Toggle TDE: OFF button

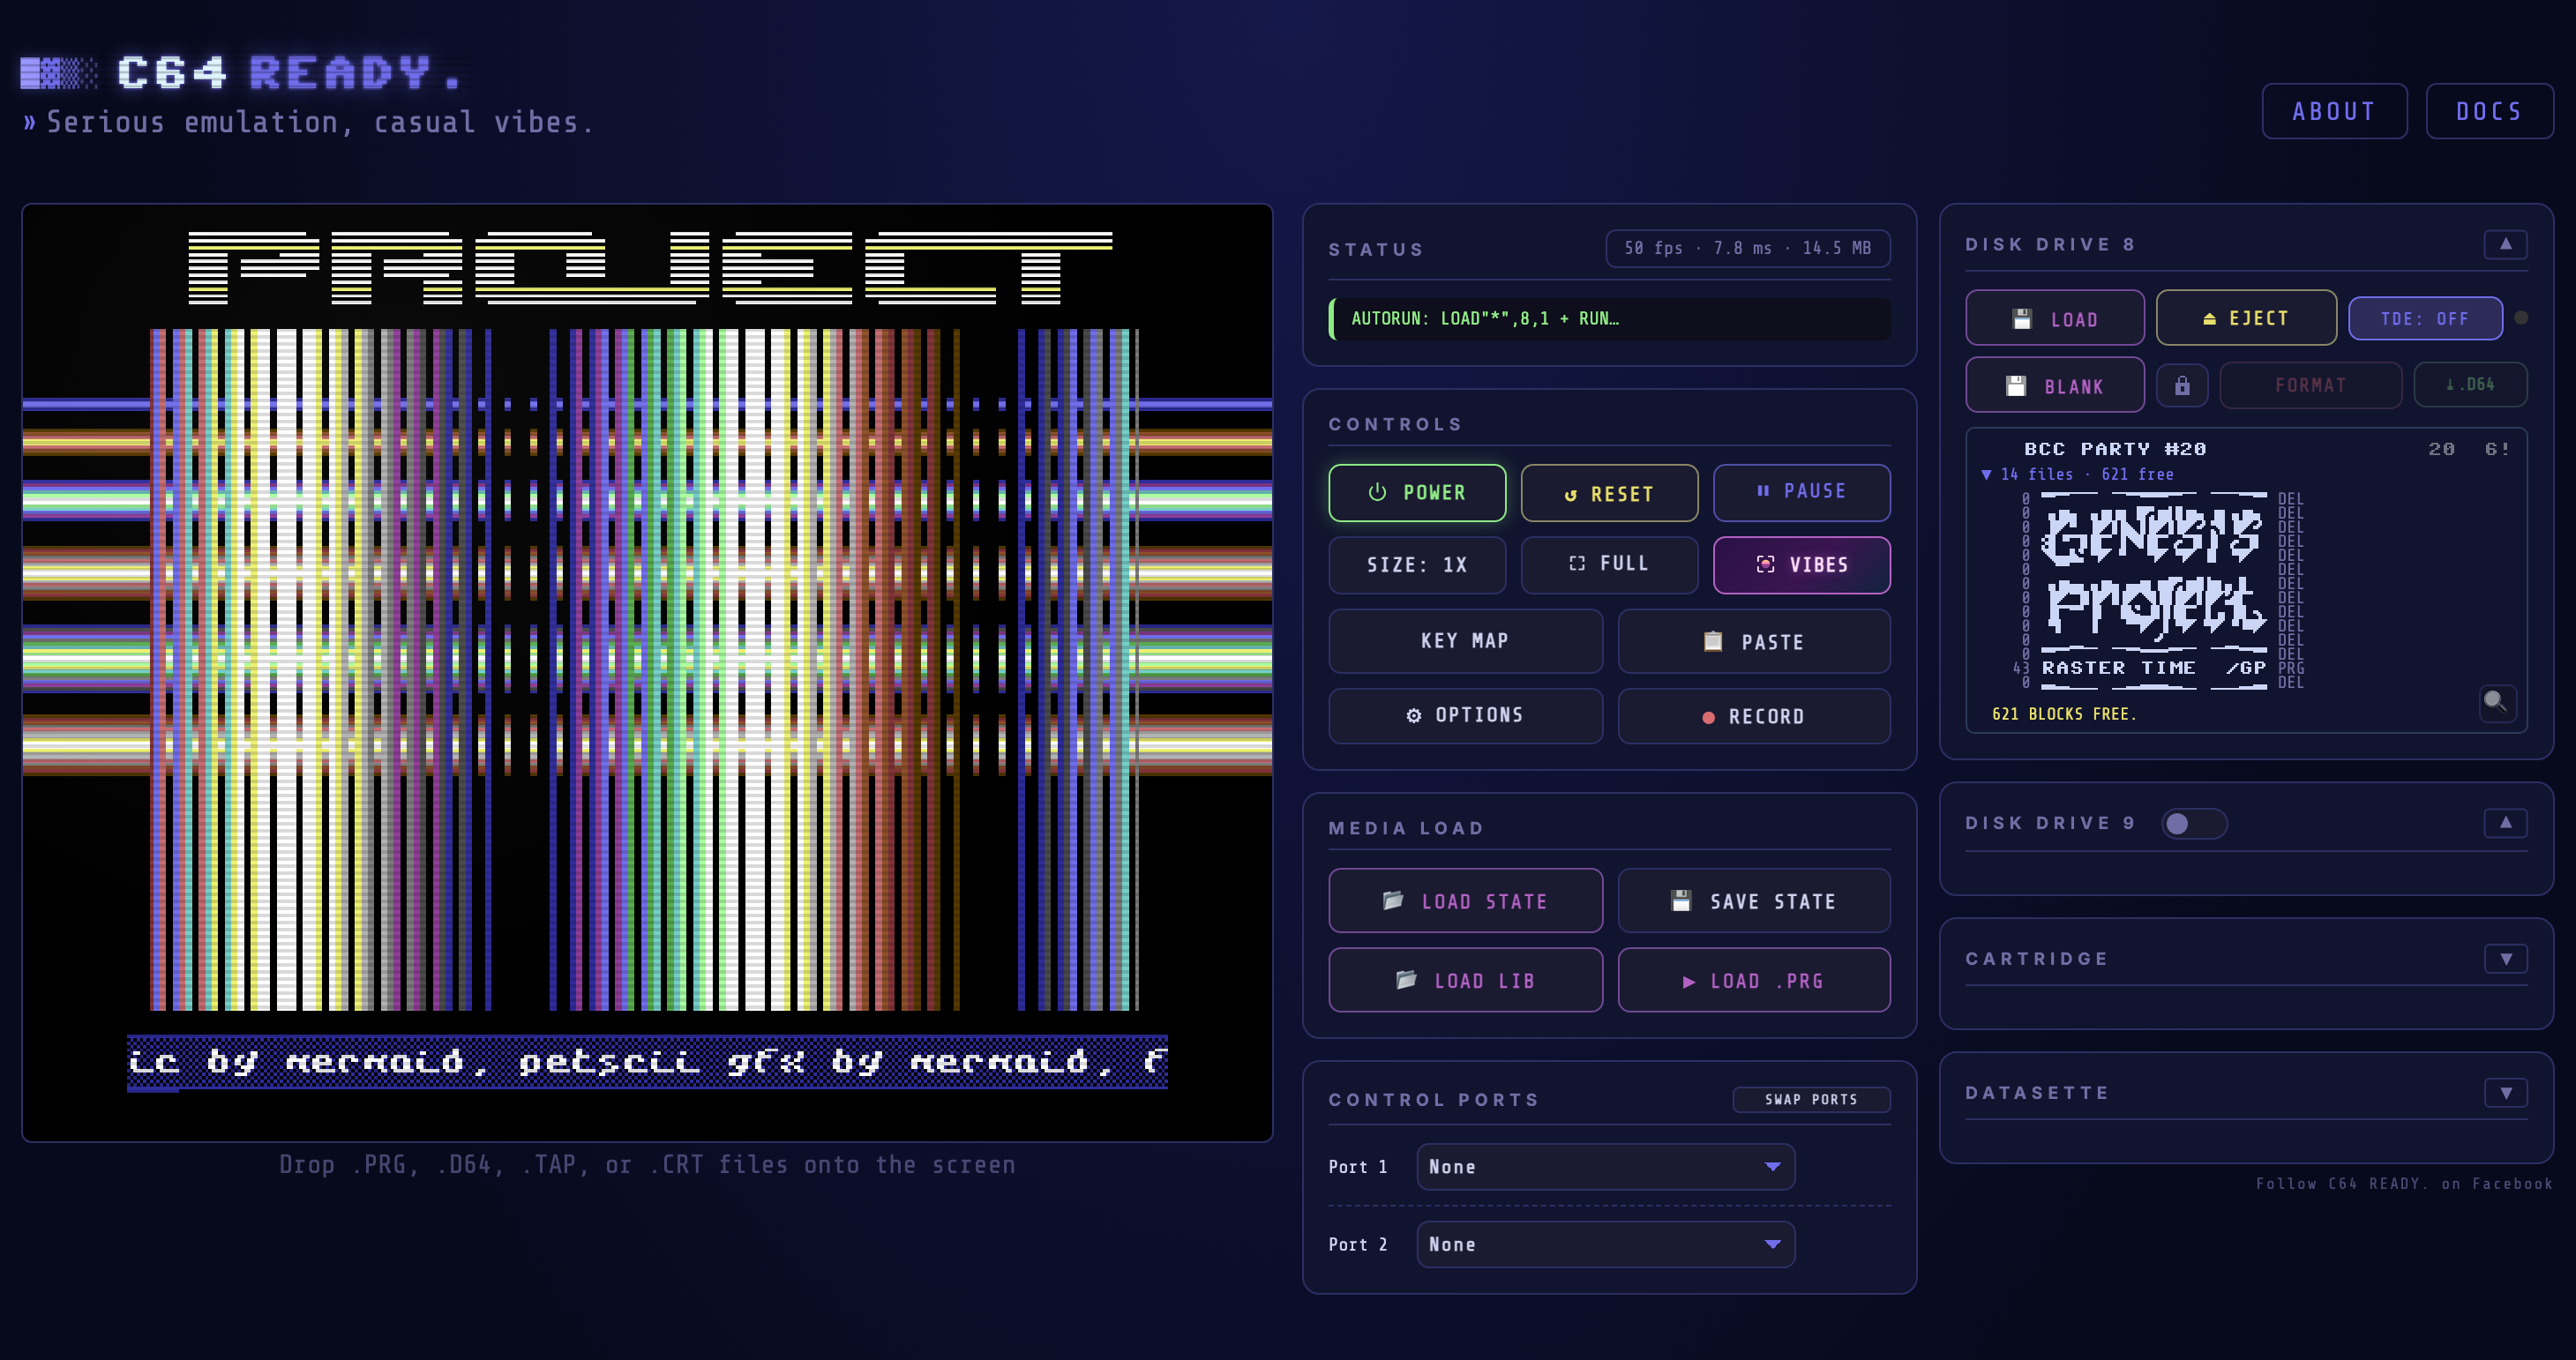coord(2425,318)
